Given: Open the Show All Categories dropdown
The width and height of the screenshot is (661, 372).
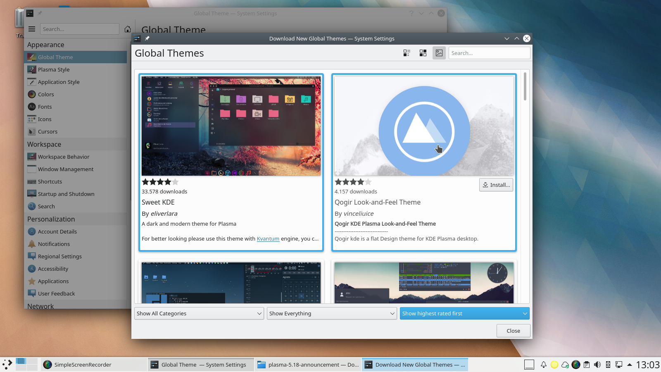Looking at the screenshot, I should 199,313.
